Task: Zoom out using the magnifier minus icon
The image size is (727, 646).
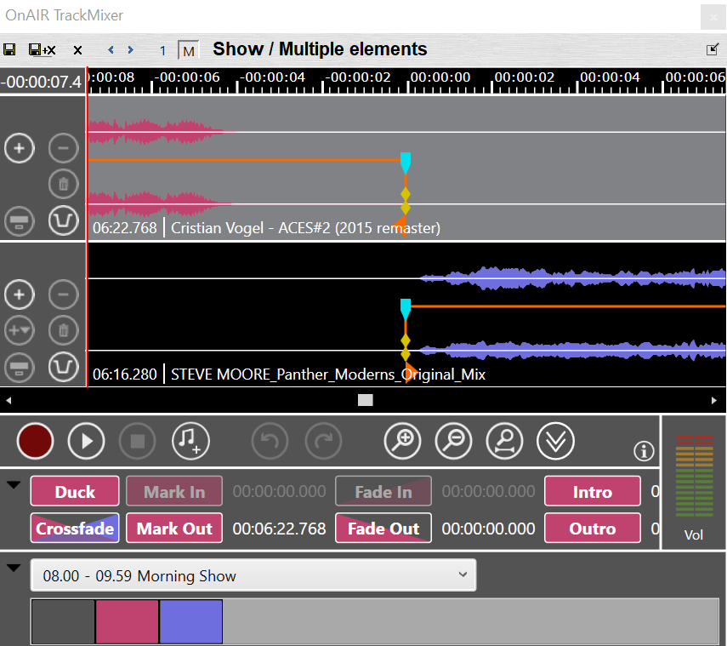Action: pos(454,441)
